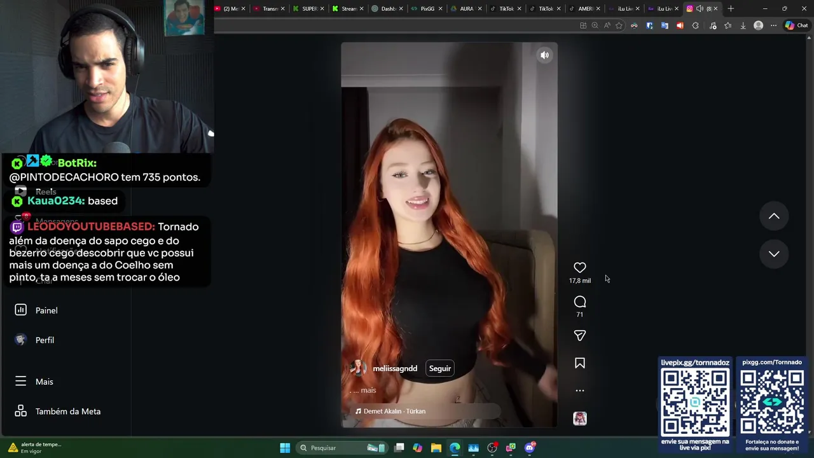Open File Explorer on the taskbar
This screenshot has width=814, height=458.
[x=436, y=448]
